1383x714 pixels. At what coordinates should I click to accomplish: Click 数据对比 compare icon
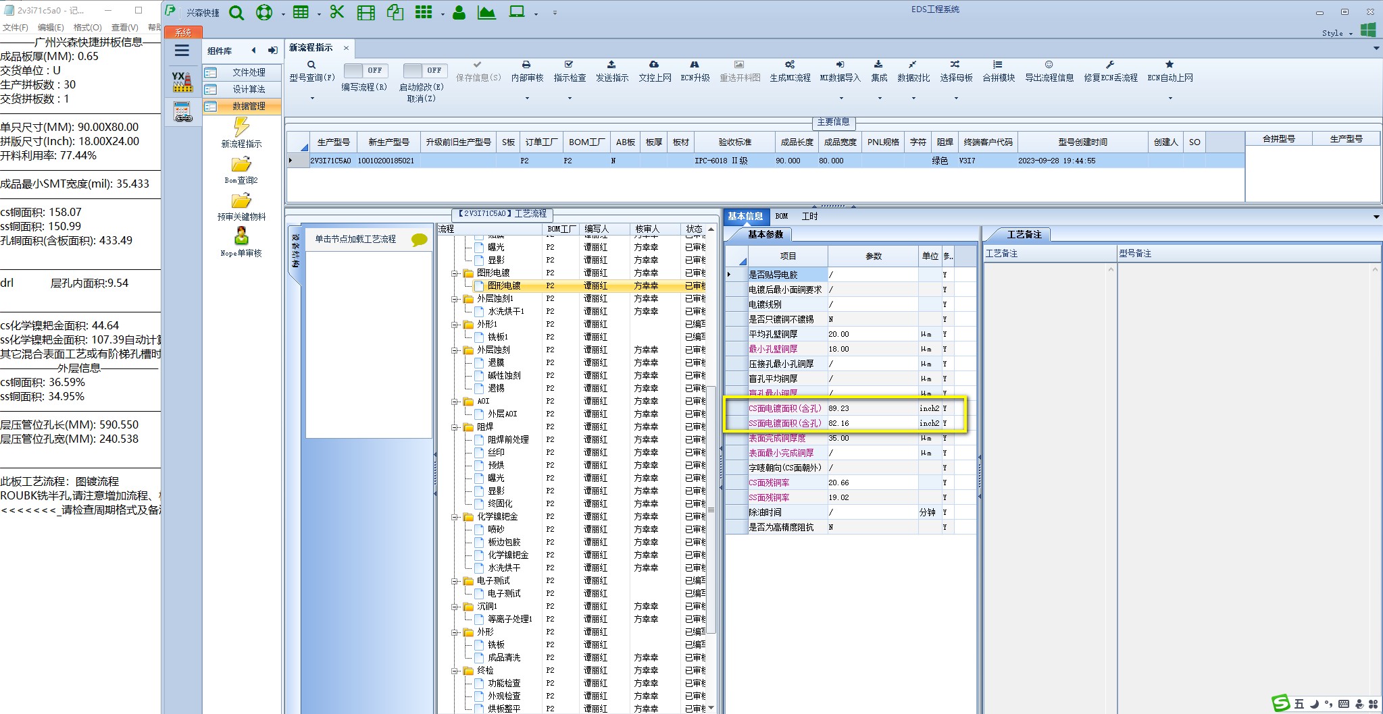coord(913,64)
